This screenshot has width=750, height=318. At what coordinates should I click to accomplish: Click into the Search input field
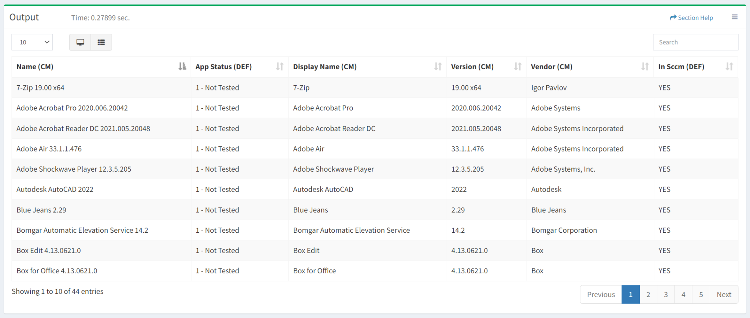click(695, 42)
